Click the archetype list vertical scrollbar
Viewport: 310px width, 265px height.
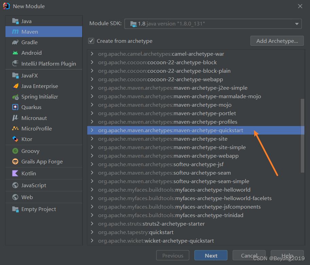pos(303,136)
